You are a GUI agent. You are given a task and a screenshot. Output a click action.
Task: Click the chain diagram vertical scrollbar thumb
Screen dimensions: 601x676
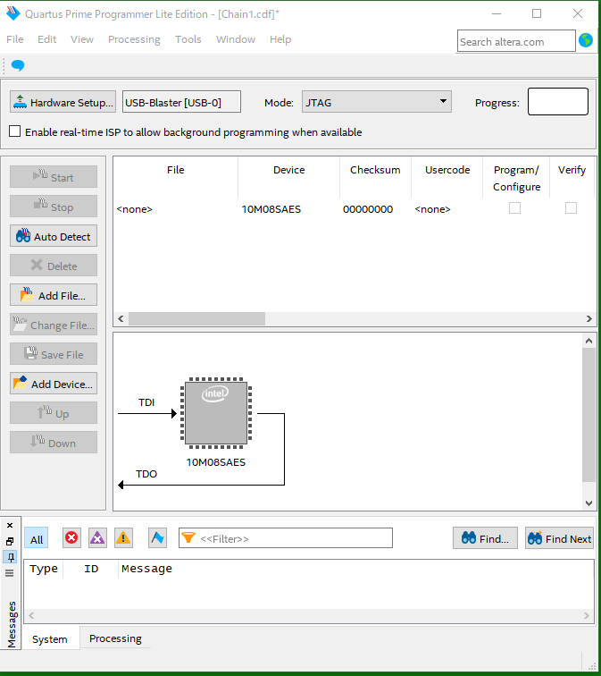[x=588, y=415]
